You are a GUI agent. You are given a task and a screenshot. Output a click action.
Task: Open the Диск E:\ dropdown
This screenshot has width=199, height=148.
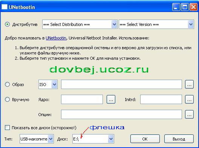[93, 139]
